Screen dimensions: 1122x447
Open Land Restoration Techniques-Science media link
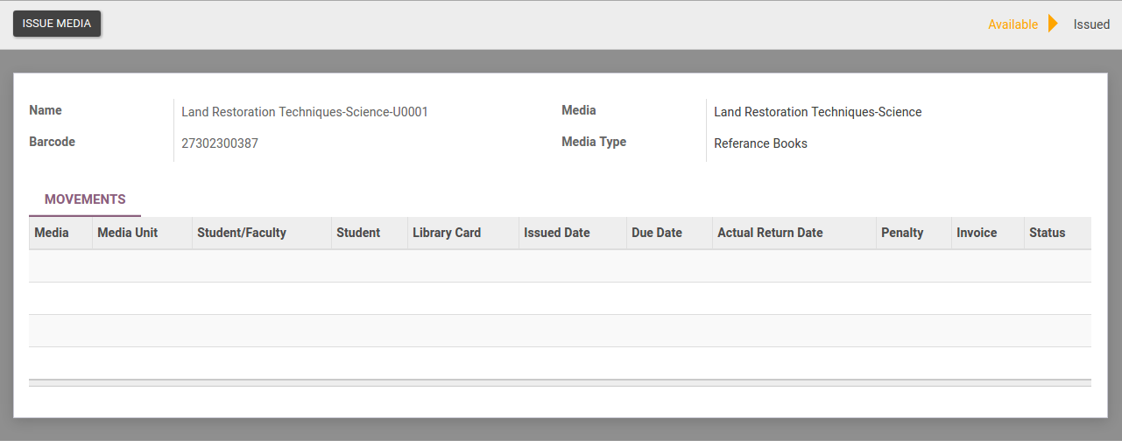[817, 112]
